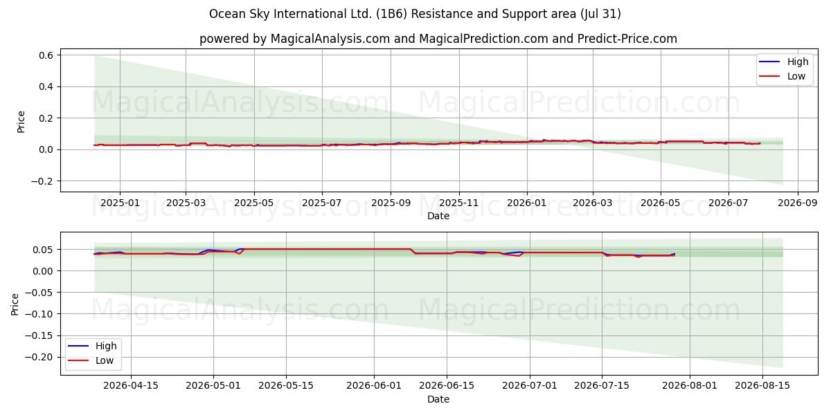Image resolution: width=831 pixels, height=415 pixels.
Task: Click the '2025-01' tick label
Action: point(120,203)
